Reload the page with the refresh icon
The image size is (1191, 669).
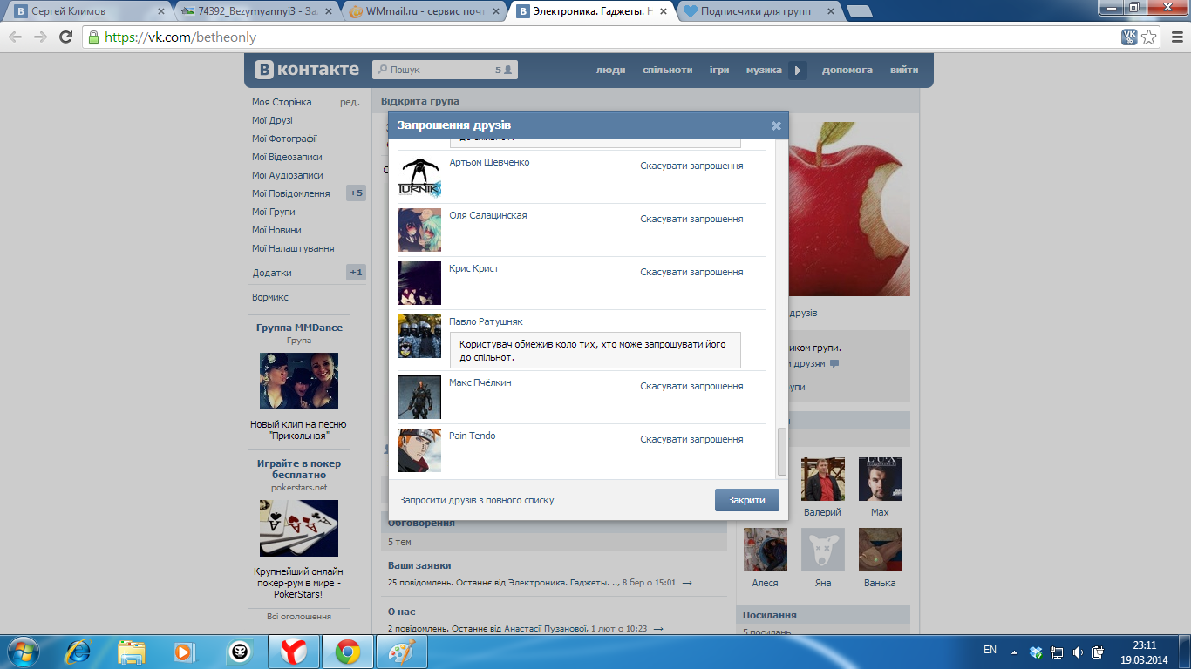(x=65, y=37)
